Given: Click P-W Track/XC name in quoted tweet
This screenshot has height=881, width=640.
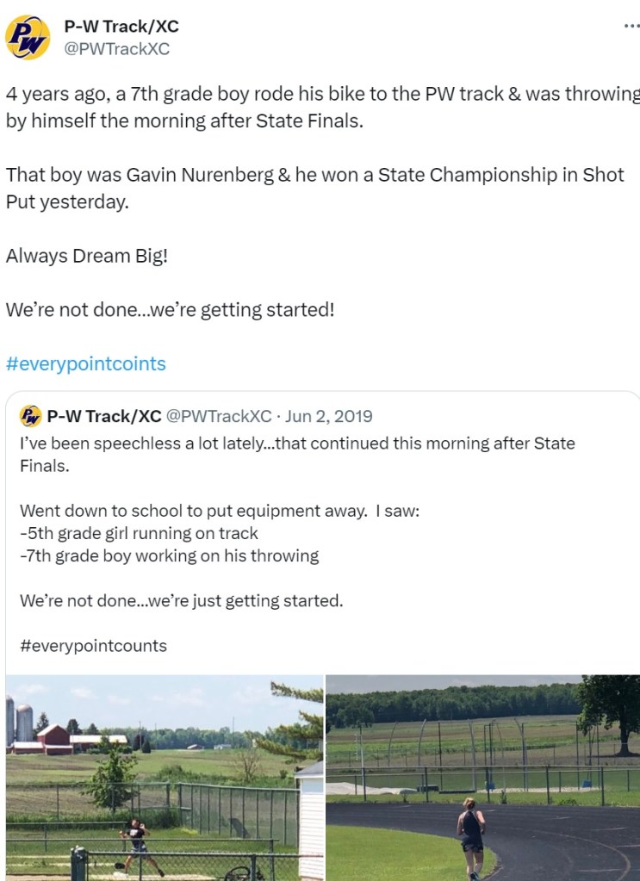Looking at the screenshot, I should (103, 417).
